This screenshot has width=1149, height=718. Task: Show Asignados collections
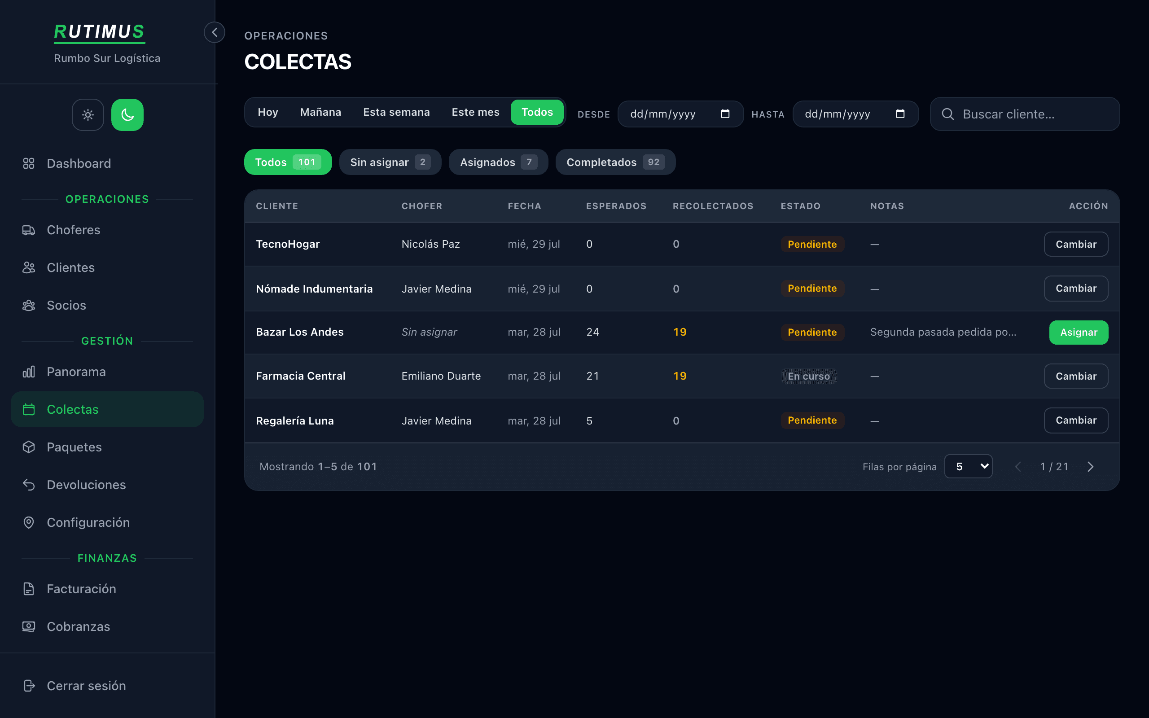[x=499, y=162]
